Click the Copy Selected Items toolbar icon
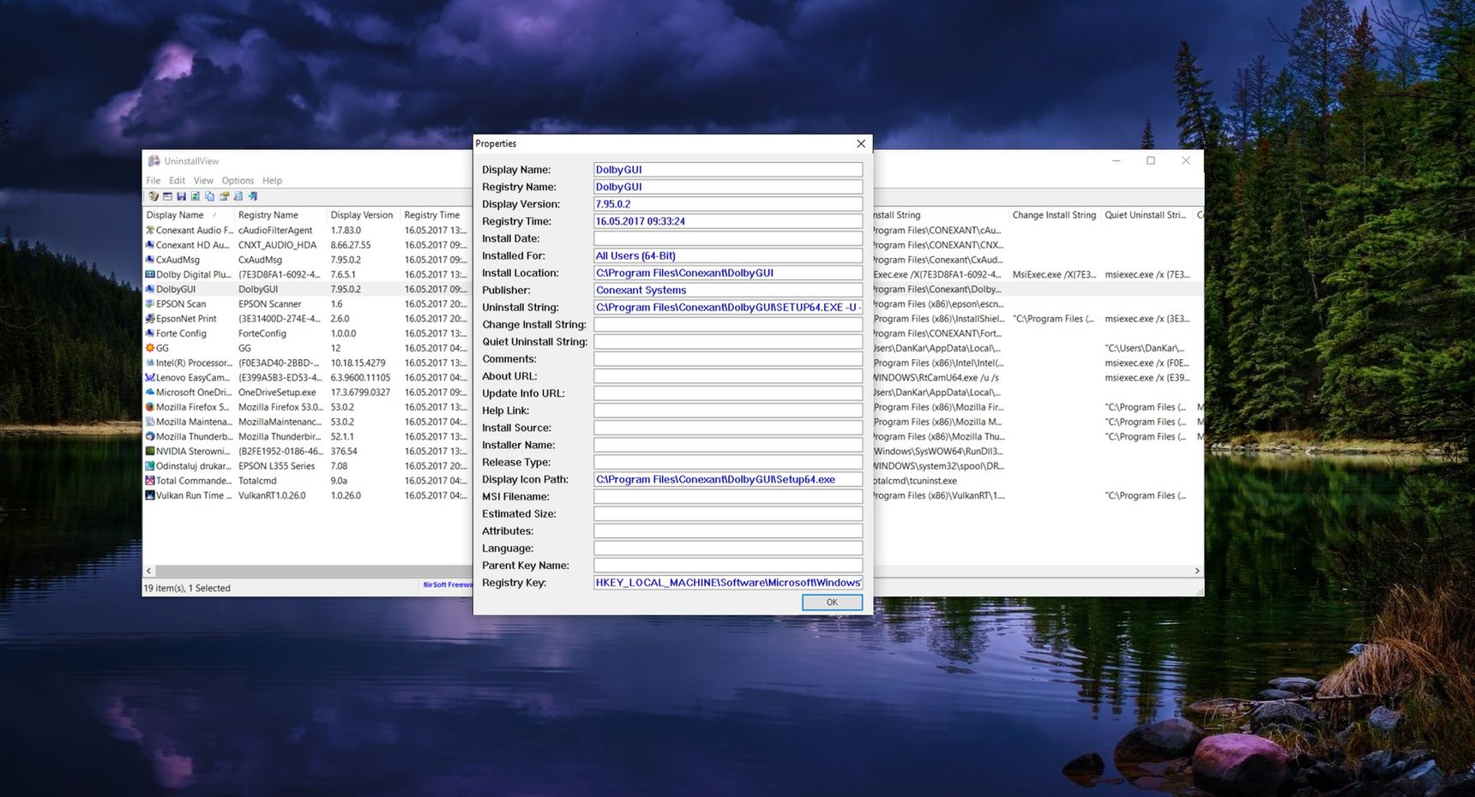The width and height of the screenshot is (1475, 797). point(209,196)
